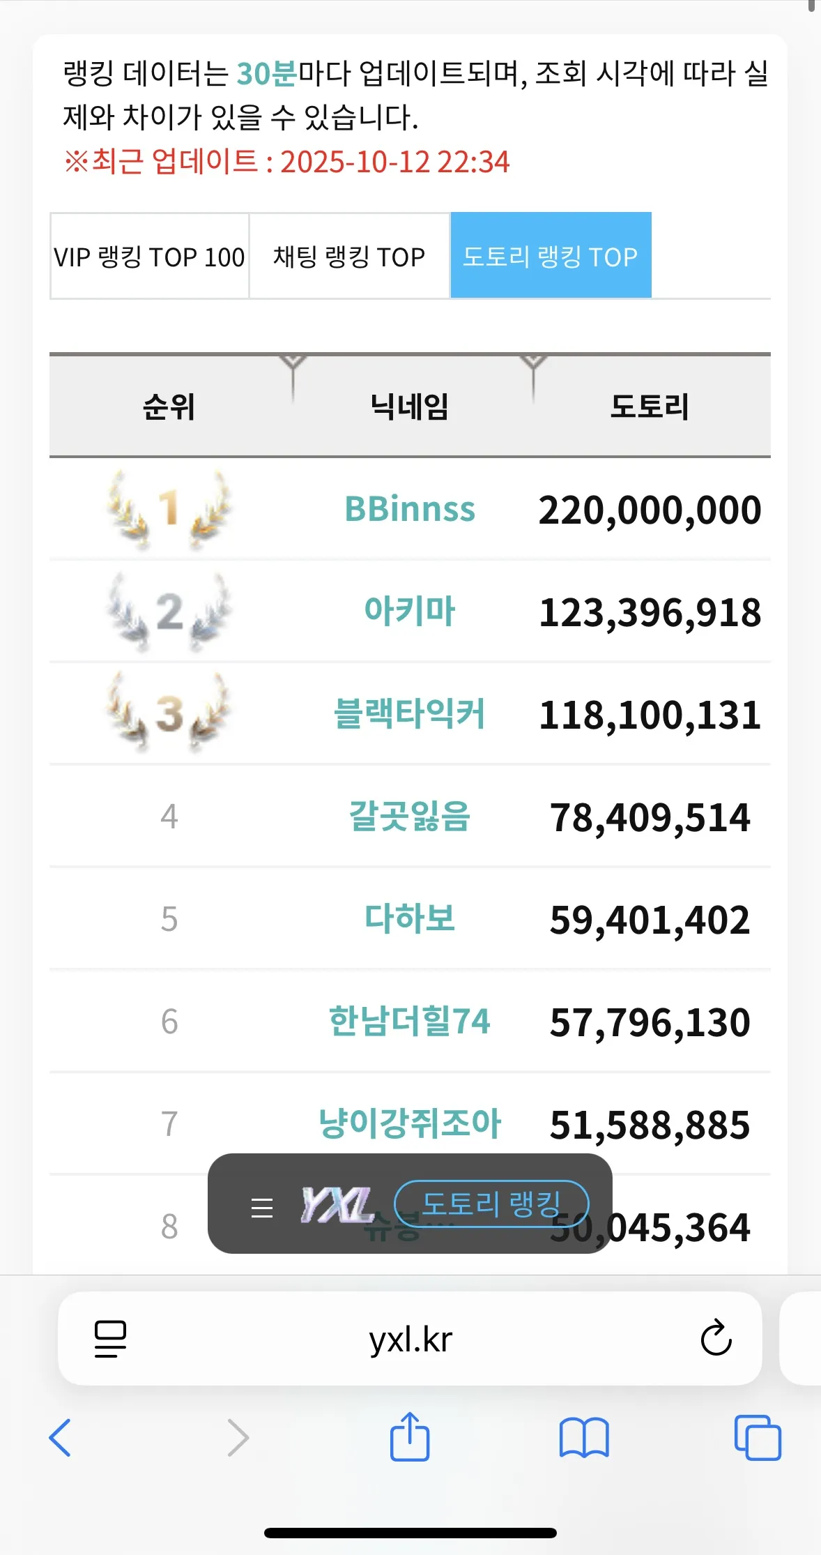821x1555 pixels.
Task: Open Safari bookmarks
Action: (x=584, y=1438)
